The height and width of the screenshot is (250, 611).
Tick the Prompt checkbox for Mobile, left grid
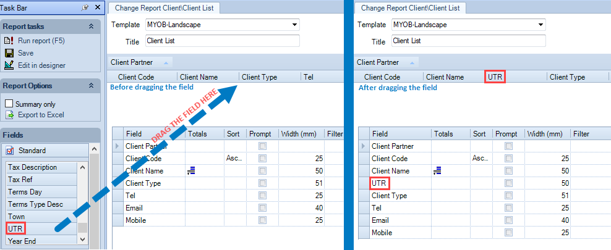263,220
